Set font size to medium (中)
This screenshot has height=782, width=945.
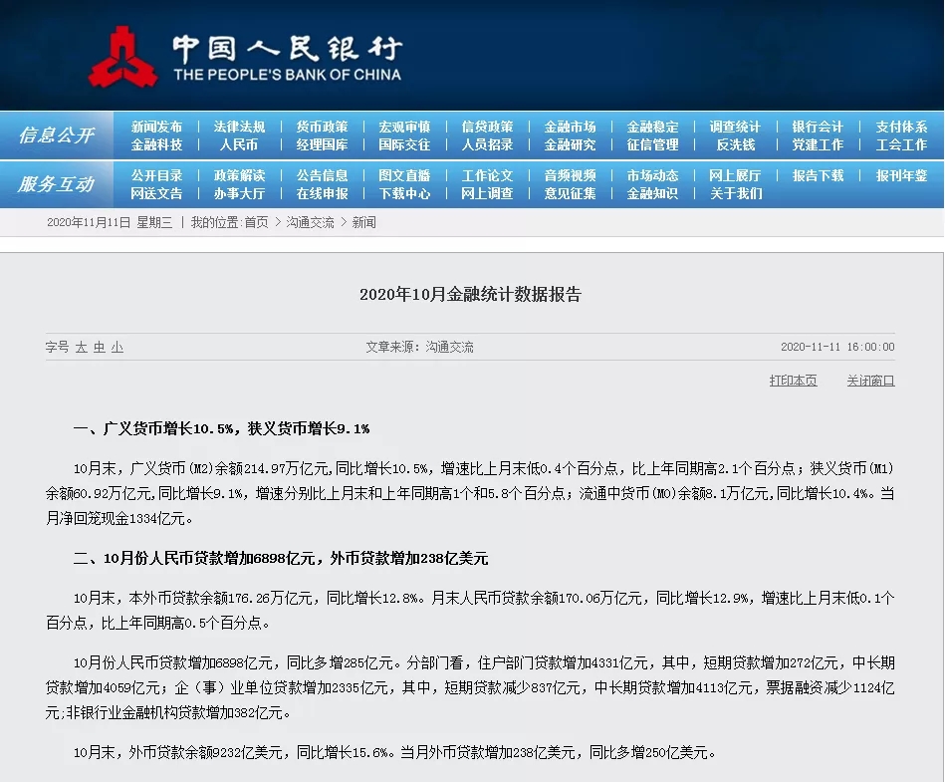point(100,348)
